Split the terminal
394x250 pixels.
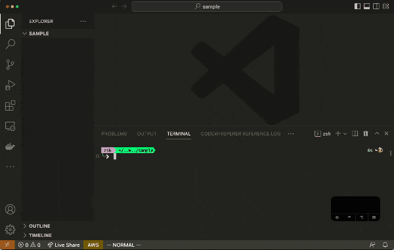click(x=355, y=134)
